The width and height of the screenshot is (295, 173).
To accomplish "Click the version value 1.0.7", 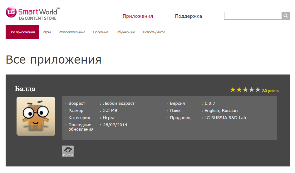I will coord(210,103).
